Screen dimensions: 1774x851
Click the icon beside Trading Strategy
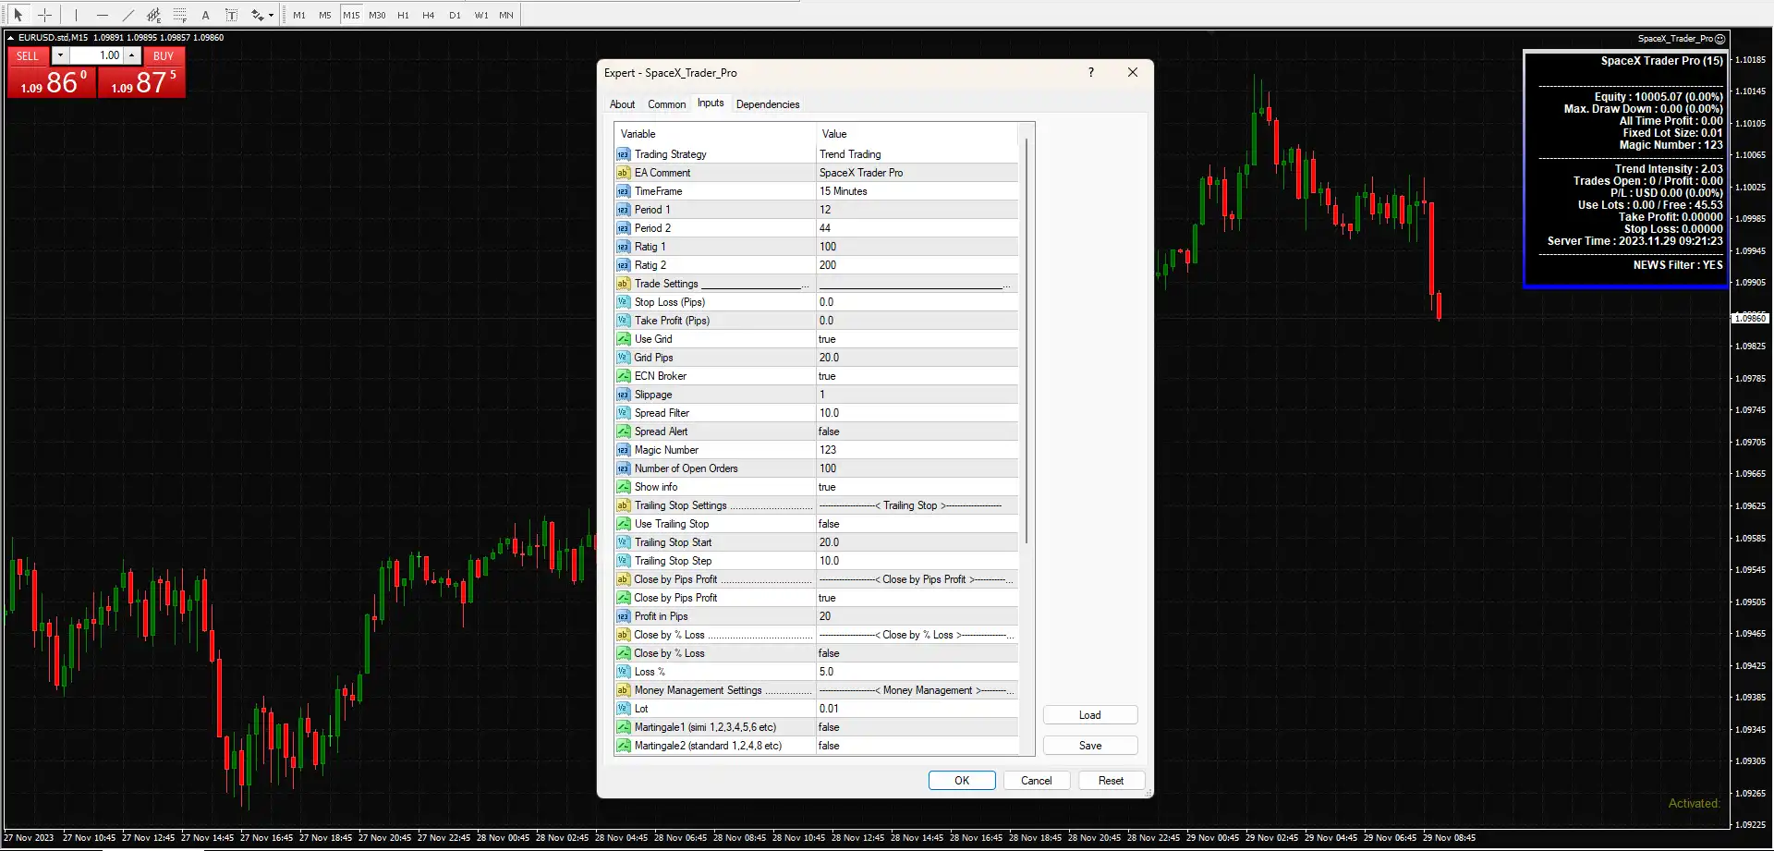(623, 154)
